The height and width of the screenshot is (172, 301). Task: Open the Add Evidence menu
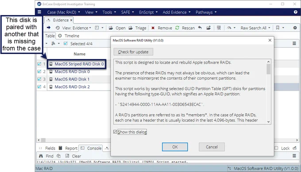[177, 12]
